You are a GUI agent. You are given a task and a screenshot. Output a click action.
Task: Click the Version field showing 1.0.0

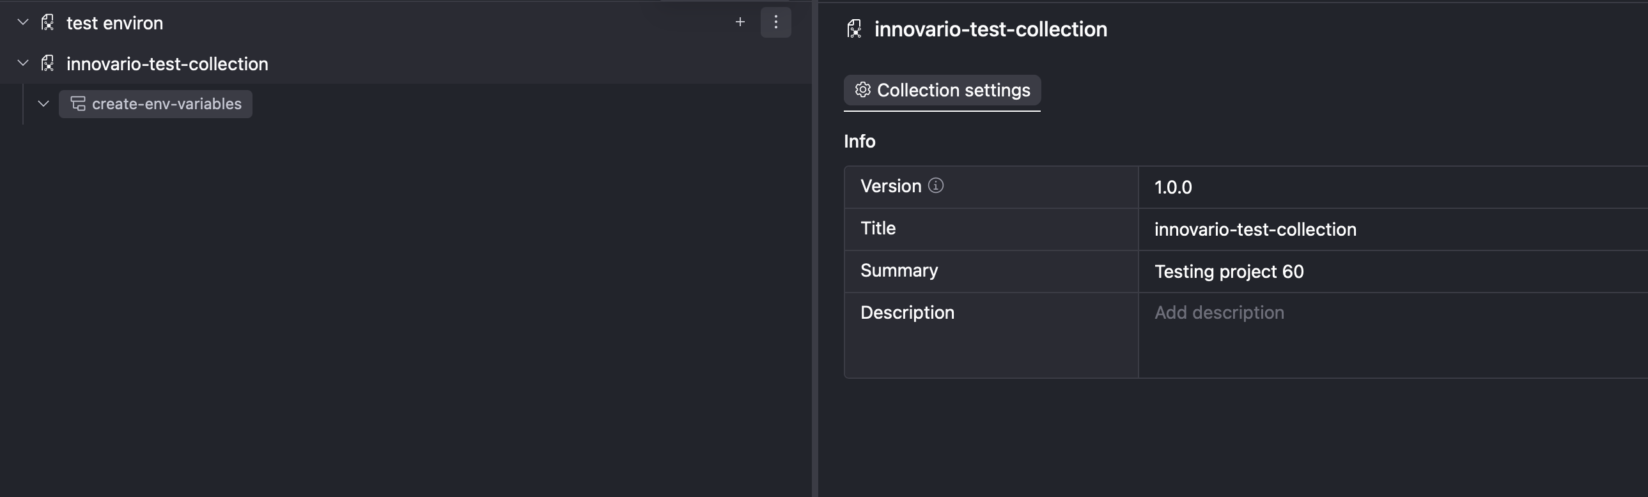coord(1172,187)
